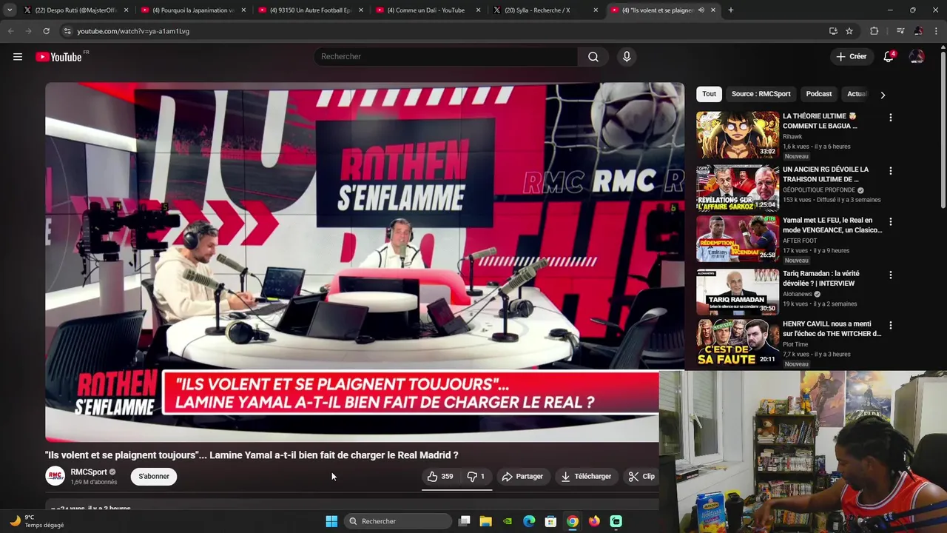The height and width of the screenshot is (533, 947).
Task: Click the Windows taskbar Rechercher box
Action: pyautogui.click(x=398, y=521)
